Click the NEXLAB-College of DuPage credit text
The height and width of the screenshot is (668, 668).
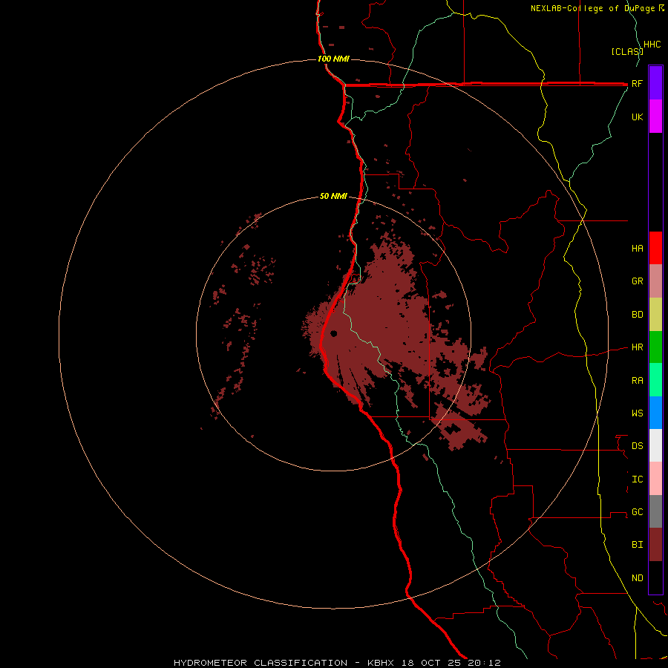(x=593, y=8)
